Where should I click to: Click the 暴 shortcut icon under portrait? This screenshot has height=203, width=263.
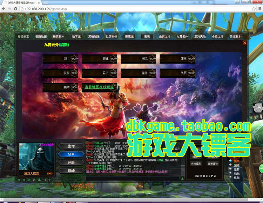point(39,180)
